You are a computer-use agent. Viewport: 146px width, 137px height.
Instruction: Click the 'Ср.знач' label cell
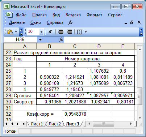25,95
